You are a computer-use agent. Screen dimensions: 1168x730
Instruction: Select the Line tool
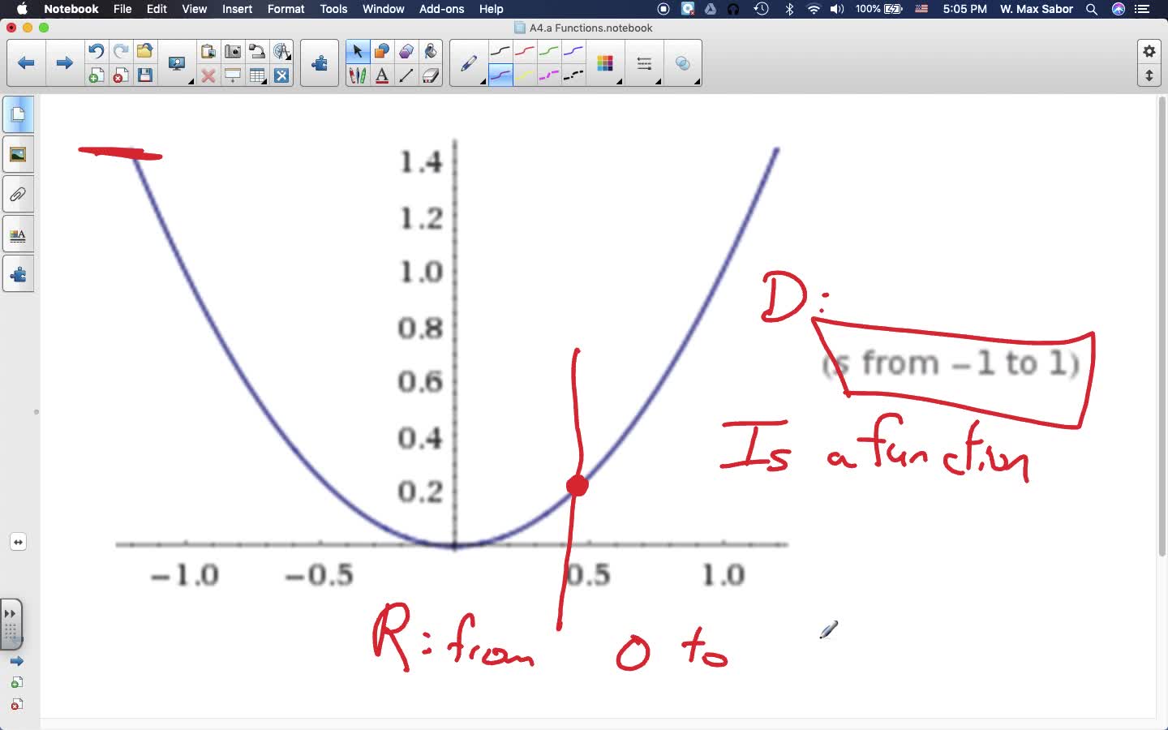pyautogui.click(x=406, y=75)
